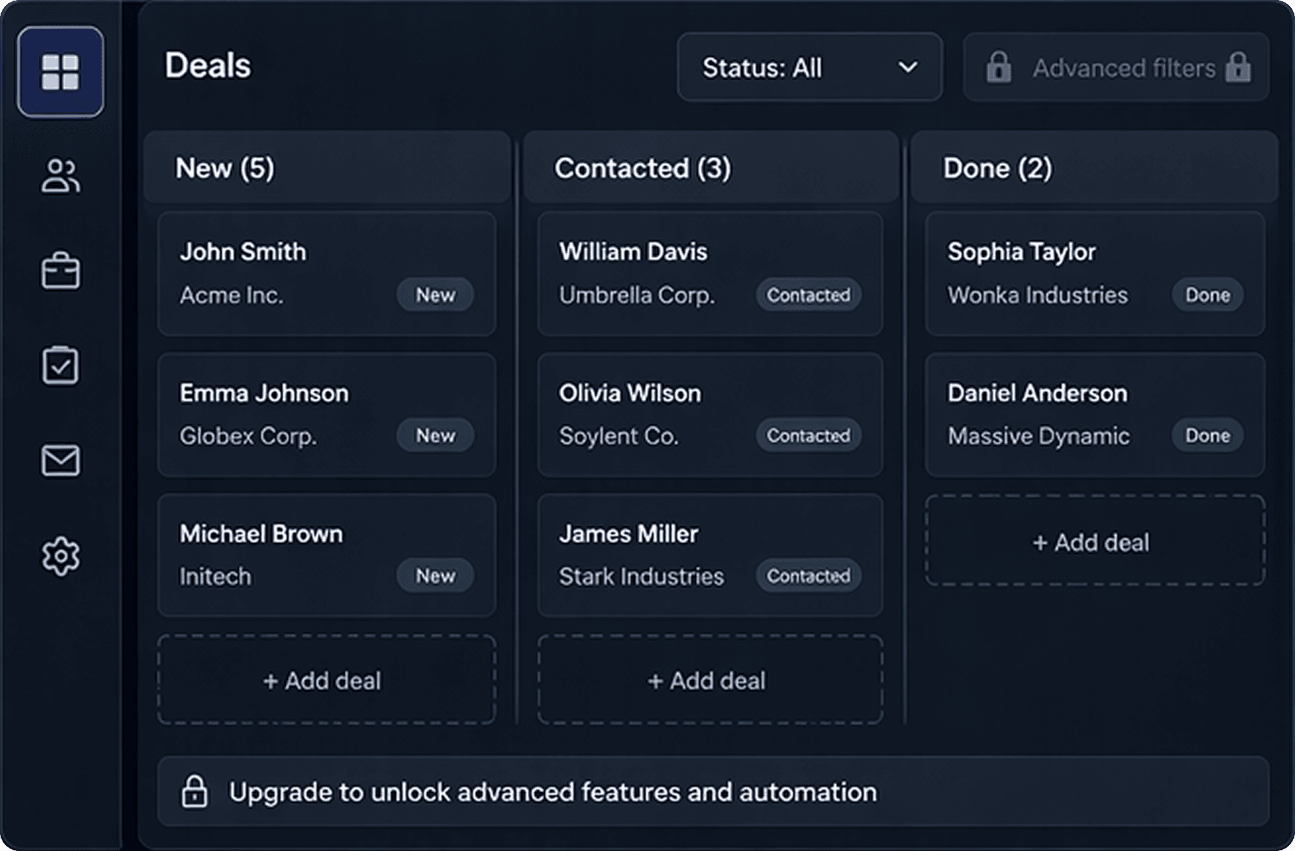Click the Initech company text

pos(215,576)
